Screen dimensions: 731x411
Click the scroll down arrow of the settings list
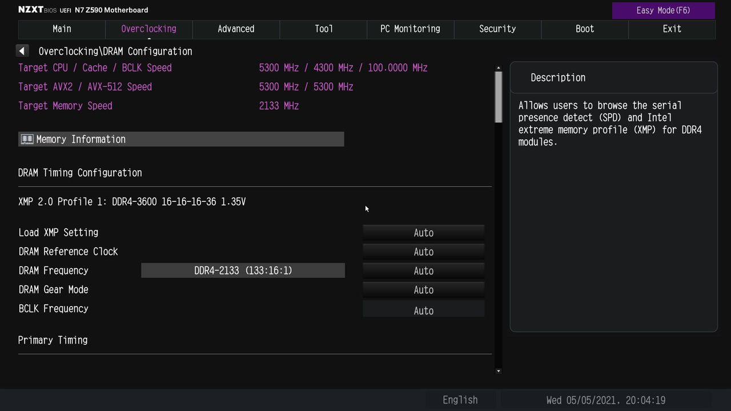pyautogui.click(x=499, y=371)
